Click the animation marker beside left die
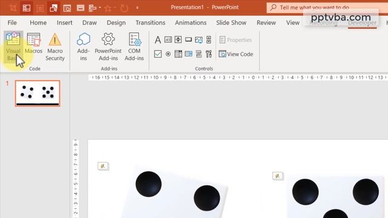This screenshot has width=388, height=218. point(103,166)
